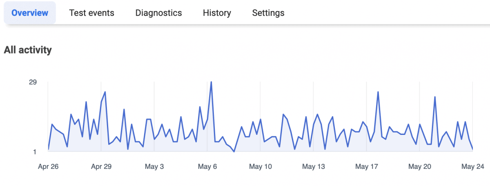The image size is (490, 186).
Task: Click the May 24 axis label
Action: (473, 166)
